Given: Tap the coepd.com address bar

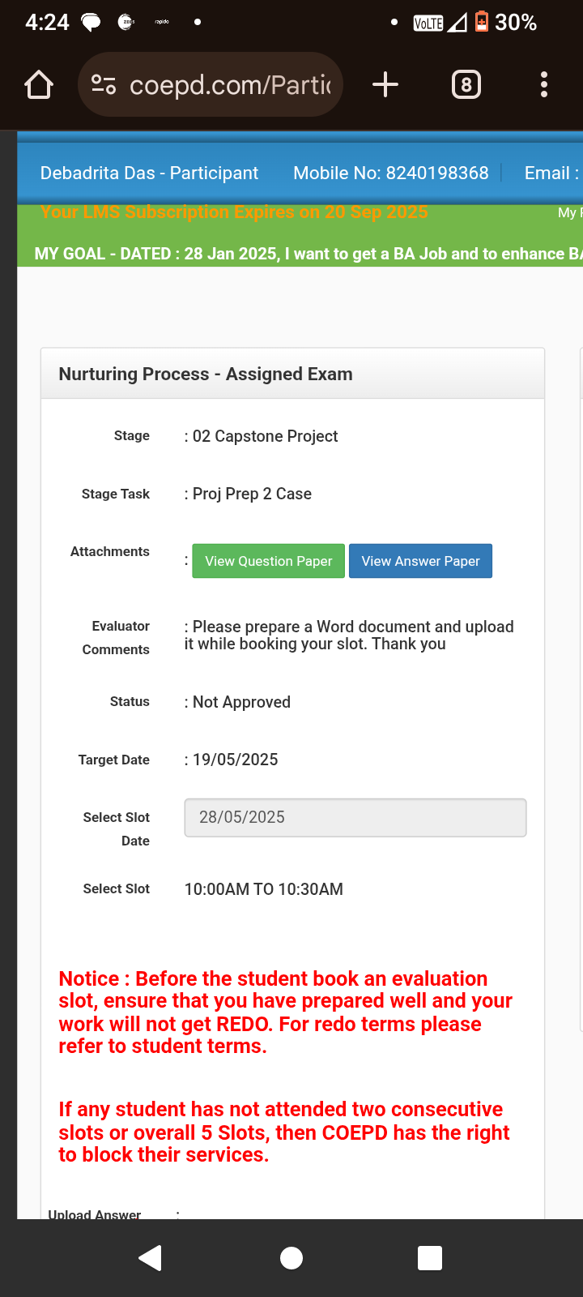Looking at the screenshot, I should pyautogui.click(x=230, y=84).
